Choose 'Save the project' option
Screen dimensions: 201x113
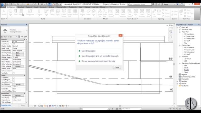99,51
